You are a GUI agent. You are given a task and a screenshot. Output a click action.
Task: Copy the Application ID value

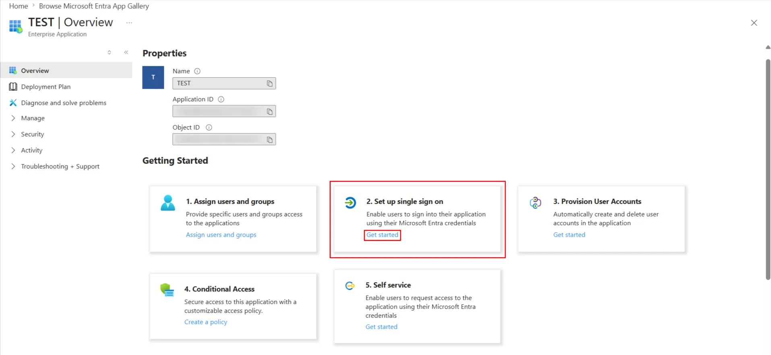[269, 111]
